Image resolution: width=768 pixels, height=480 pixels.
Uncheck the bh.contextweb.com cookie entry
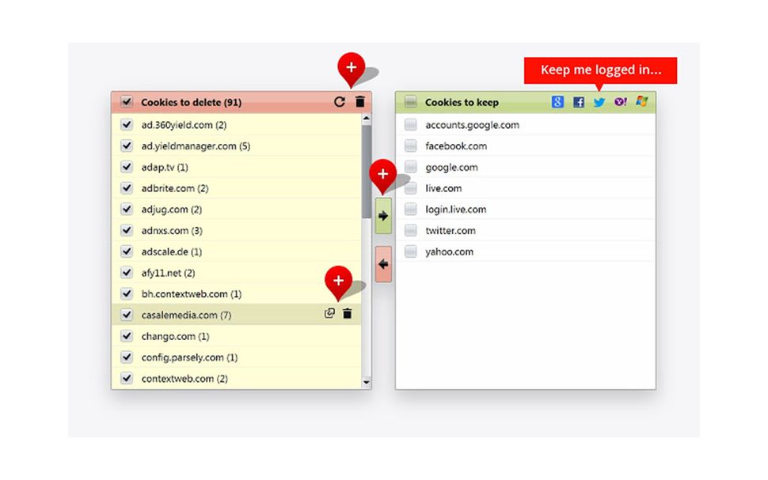click(x=127, y=293)
